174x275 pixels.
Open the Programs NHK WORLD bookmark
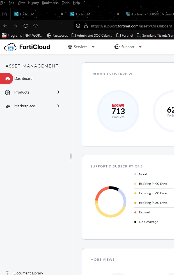tap(22, 36)
